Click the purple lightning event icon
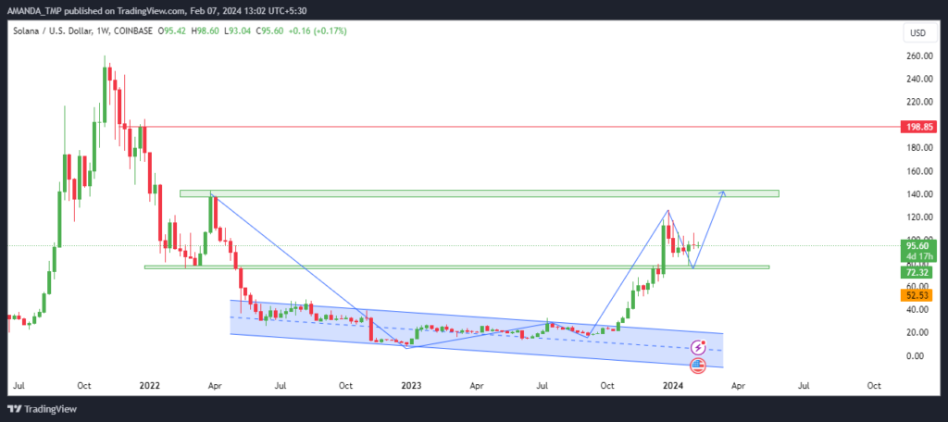This screenshot has width=948, height=422. point(698,348)
